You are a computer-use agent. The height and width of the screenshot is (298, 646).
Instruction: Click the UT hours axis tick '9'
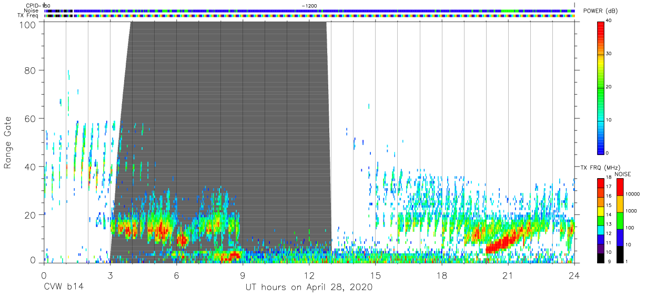tap(243, 275)
